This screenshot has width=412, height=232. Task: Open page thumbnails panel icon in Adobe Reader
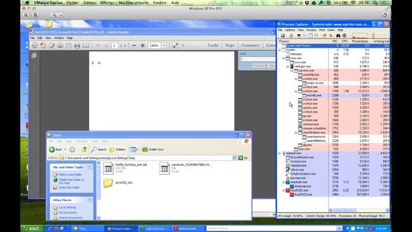[x=34, y=56]
